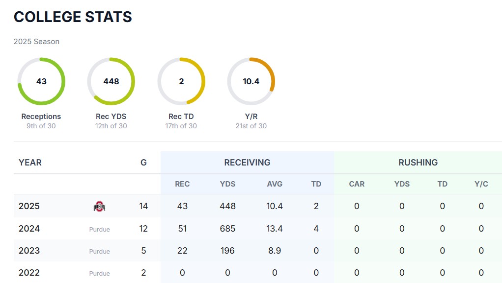Click the RECEIVING group header
Image resolution: width=502 pixels, height=283 pixels.
point(247,163)
